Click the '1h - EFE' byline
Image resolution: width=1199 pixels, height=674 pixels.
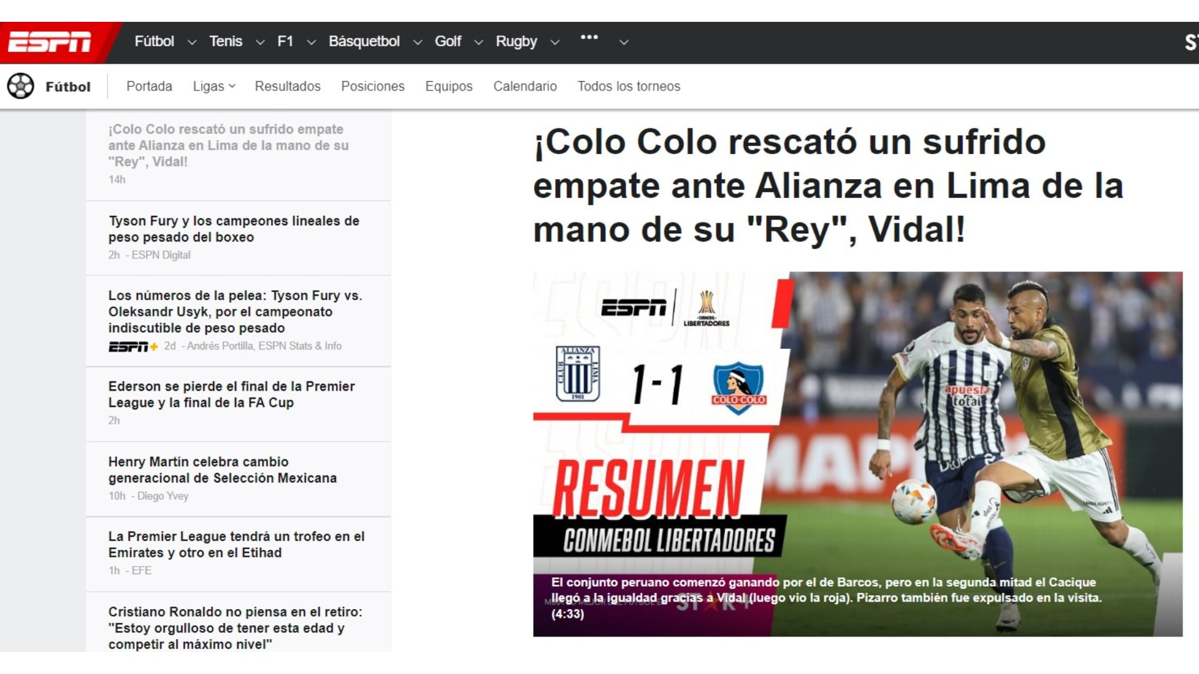(x=130, y=571)
